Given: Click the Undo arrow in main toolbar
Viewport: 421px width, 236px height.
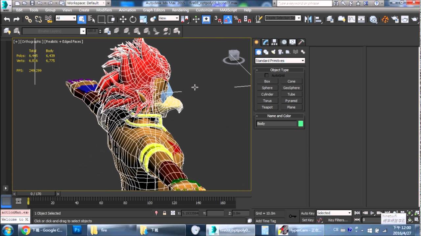Looking at the screenshot, I should 7,19.
